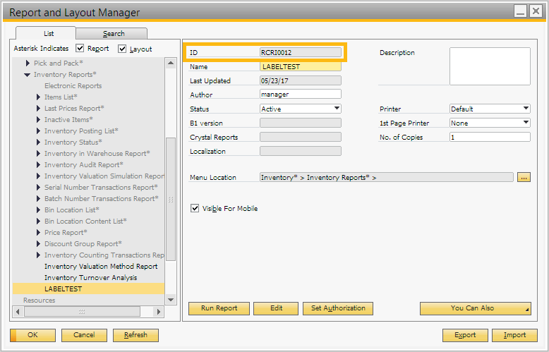Select Inventory Turnover Analysis in tree
Image resolution: width=549 pixels, height=352 pixels.
(x=90, y=278)
